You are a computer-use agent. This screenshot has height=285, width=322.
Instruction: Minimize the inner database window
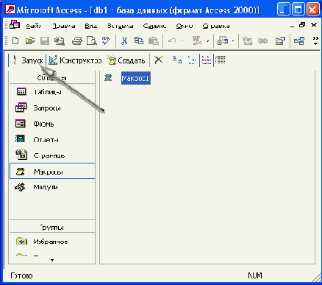pyautogui.click(x=292, y=26)
